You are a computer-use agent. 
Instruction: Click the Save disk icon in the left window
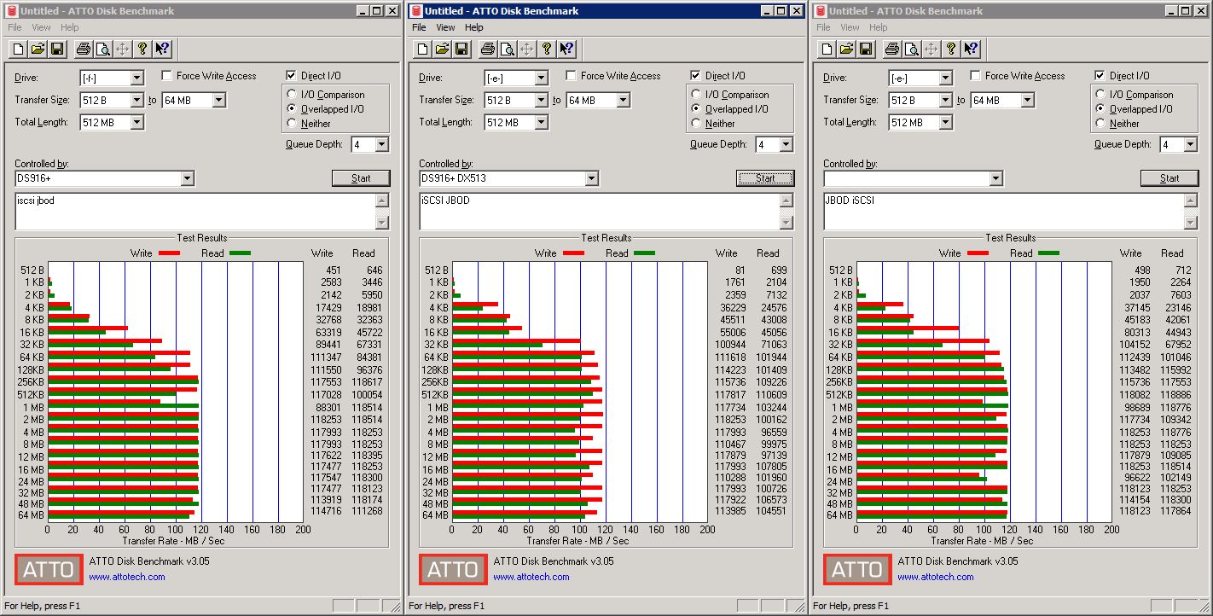coord(57,49)
